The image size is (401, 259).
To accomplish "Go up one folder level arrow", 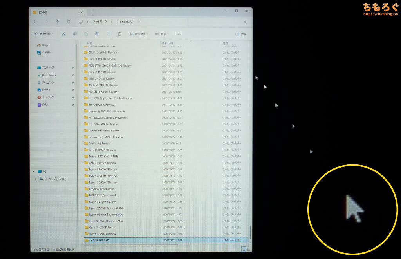I will tap(58, 22).
